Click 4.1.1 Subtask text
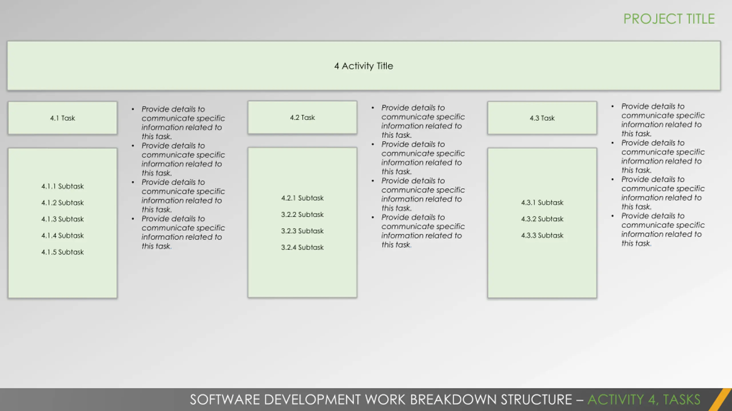 tap(63, 186)
